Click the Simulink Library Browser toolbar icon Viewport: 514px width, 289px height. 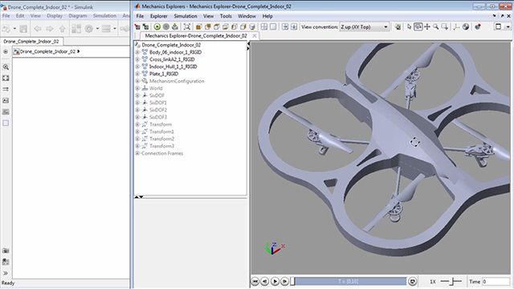pyautogui.click(x=76, y=29)
